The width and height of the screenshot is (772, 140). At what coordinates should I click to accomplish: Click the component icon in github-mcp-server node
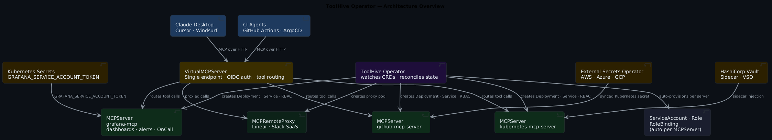pos(425,115)
